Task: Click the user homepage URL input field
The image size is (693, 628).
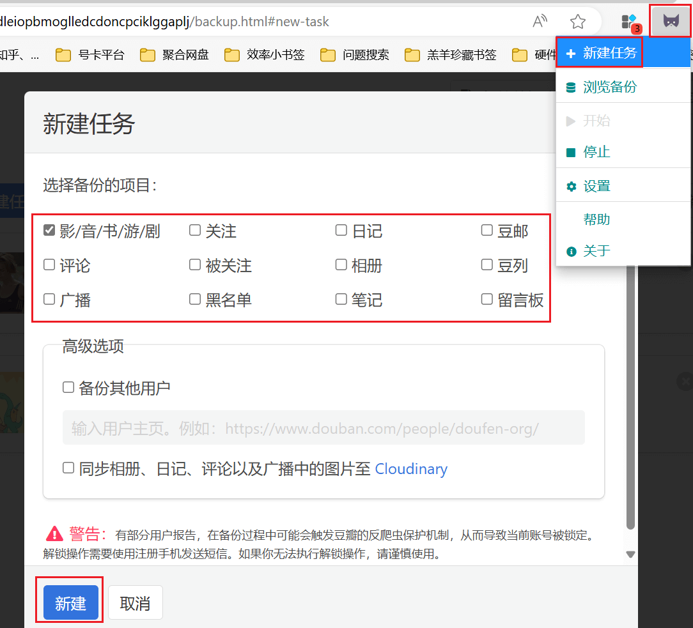Action: 323,428
